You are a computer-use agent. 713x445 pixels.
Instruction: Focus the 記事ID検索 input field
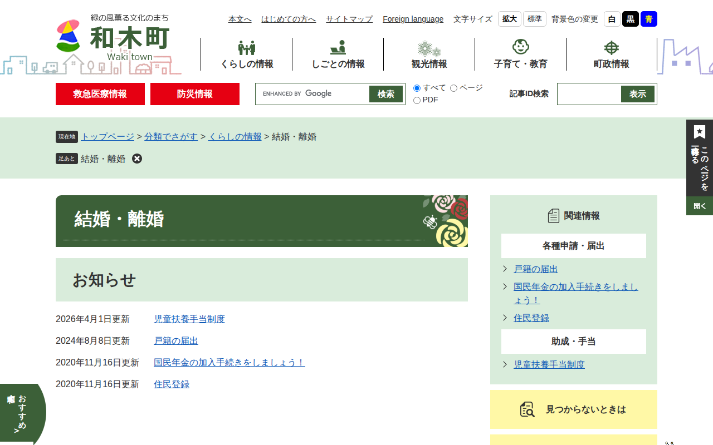tap(589, 94)
